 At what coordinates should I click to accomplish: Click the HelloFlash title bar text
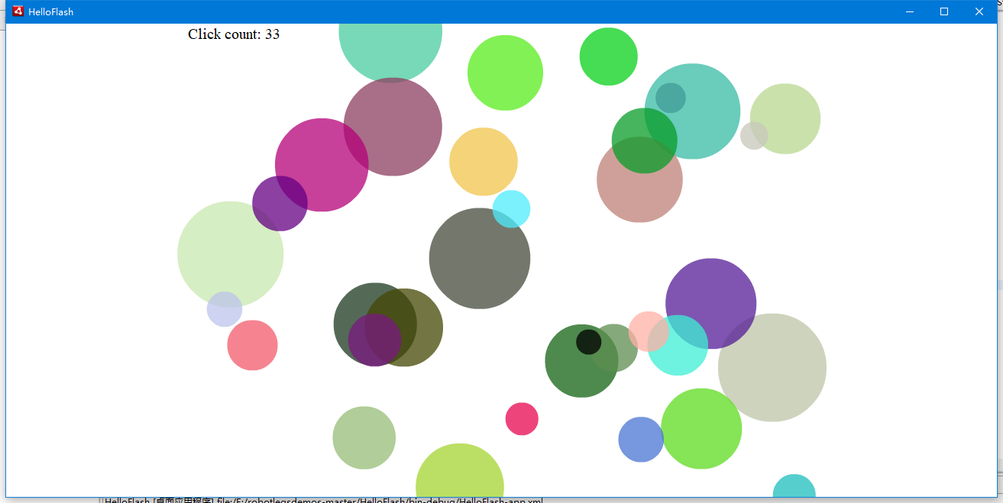[50, 11]
